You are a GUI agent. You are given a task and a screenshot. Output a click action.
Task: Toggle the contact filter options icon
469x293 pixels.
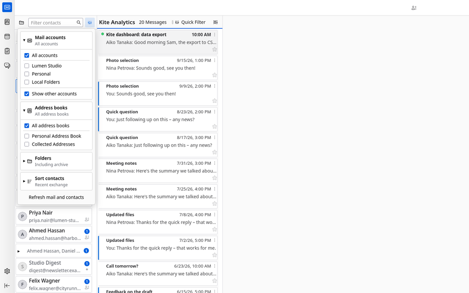point(90,23)
